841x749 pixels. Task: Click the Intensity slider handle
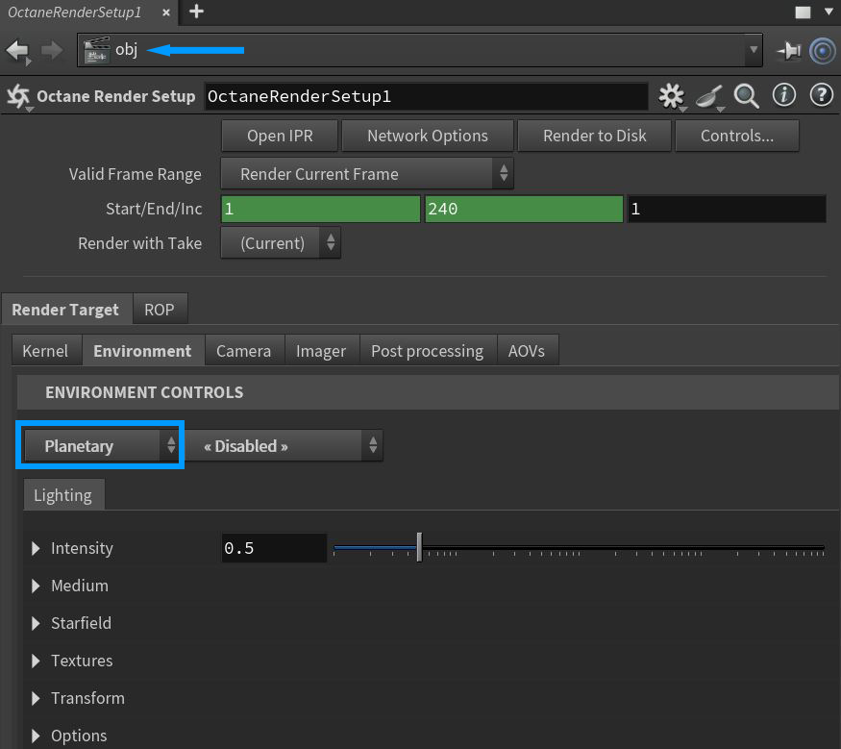point(419,548)
